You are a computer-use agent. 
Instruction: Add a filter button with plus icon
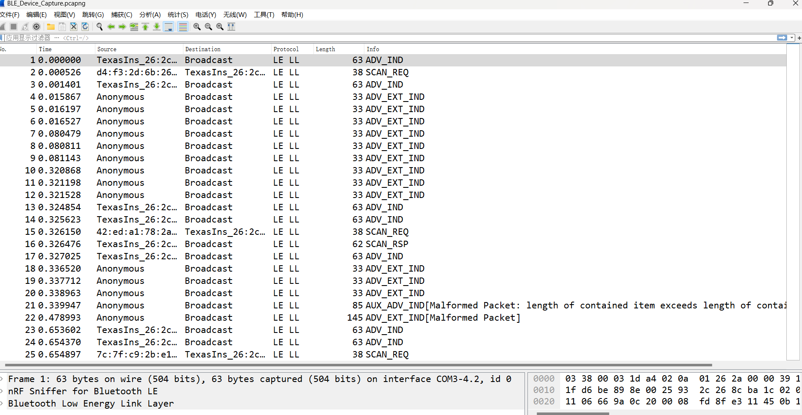799,38
